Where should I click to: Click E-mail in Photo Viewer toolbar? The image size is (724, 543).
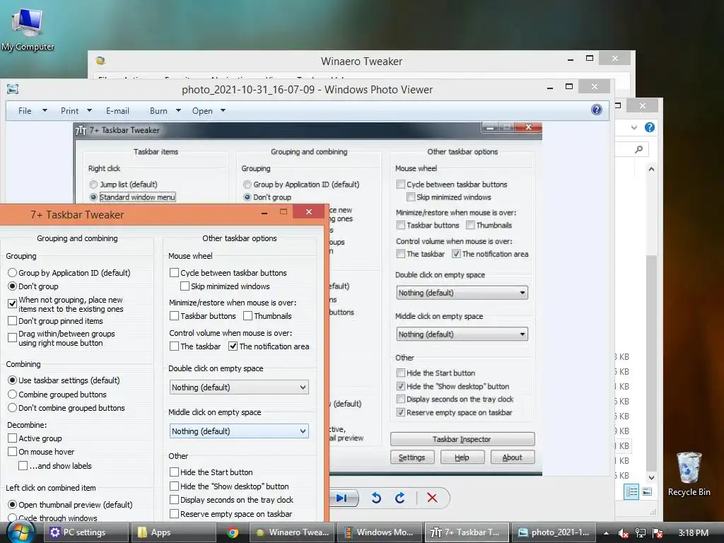117,111
